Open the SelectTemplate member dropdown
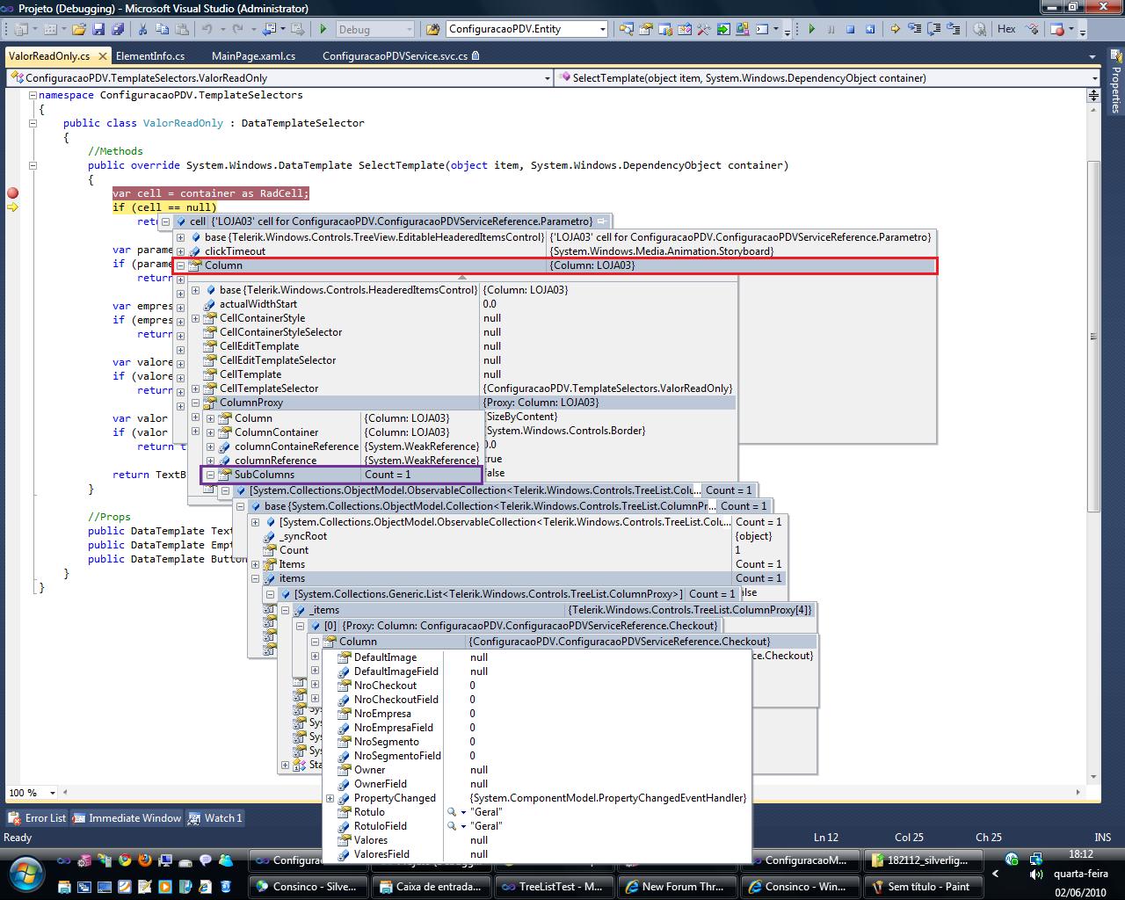The height and width of the screenshot is (900, 1125). pyautogui.click(x=1093, y=78)
